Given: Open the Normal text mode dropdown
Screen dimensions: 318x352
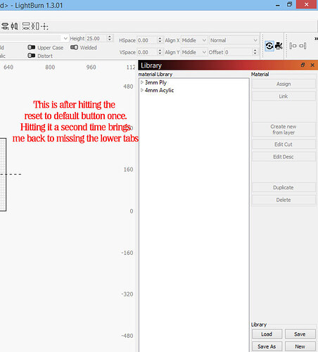Looking at the screenshot, I should tap(234, 40).
